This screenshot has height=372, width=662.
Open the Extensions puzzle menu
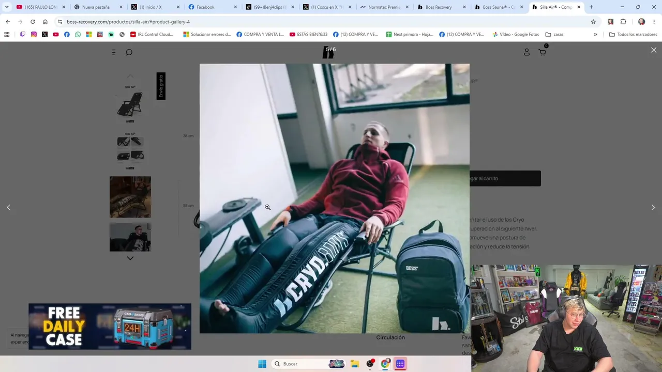pos(623,22)
